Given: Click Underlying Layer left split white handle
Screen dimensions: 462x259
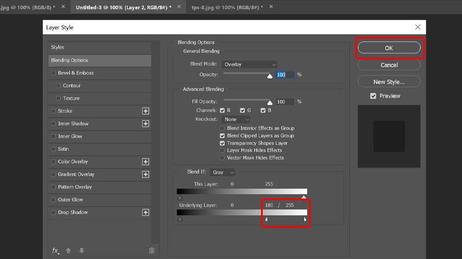Looking at the screenshot, I should [266, 219].
